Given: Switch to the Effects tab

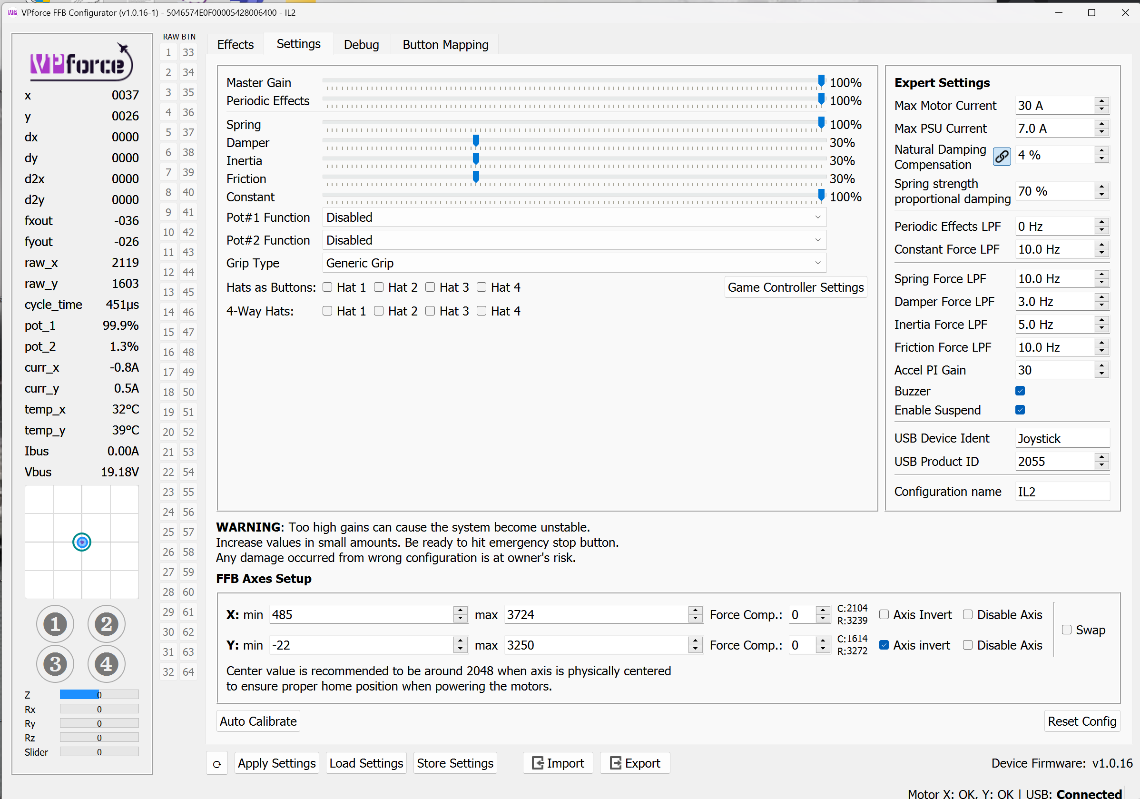Looking at the screenshot, I should pos(235,45).
